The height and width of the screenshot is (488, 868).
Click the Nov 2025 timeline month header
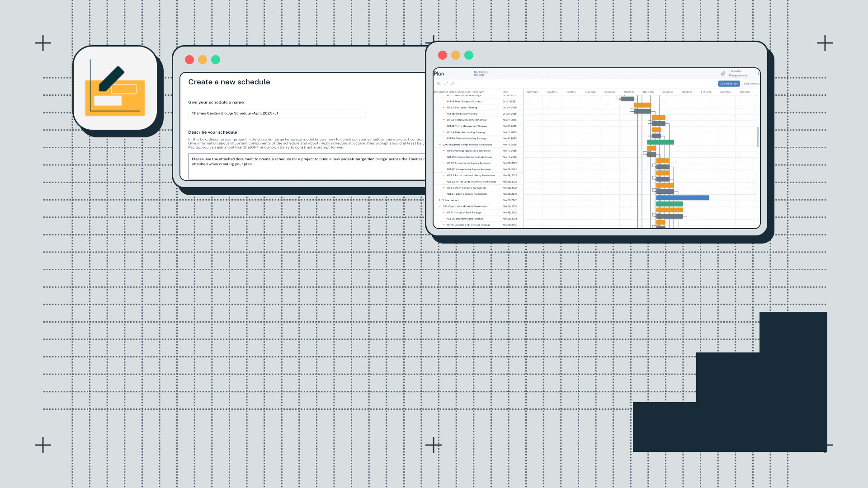coord(648,92)
